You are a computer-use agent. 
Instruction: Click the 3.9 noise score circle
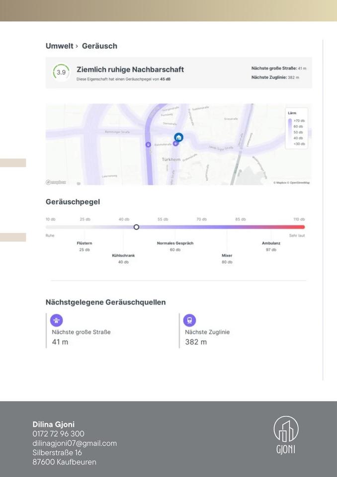click(61, 73)
